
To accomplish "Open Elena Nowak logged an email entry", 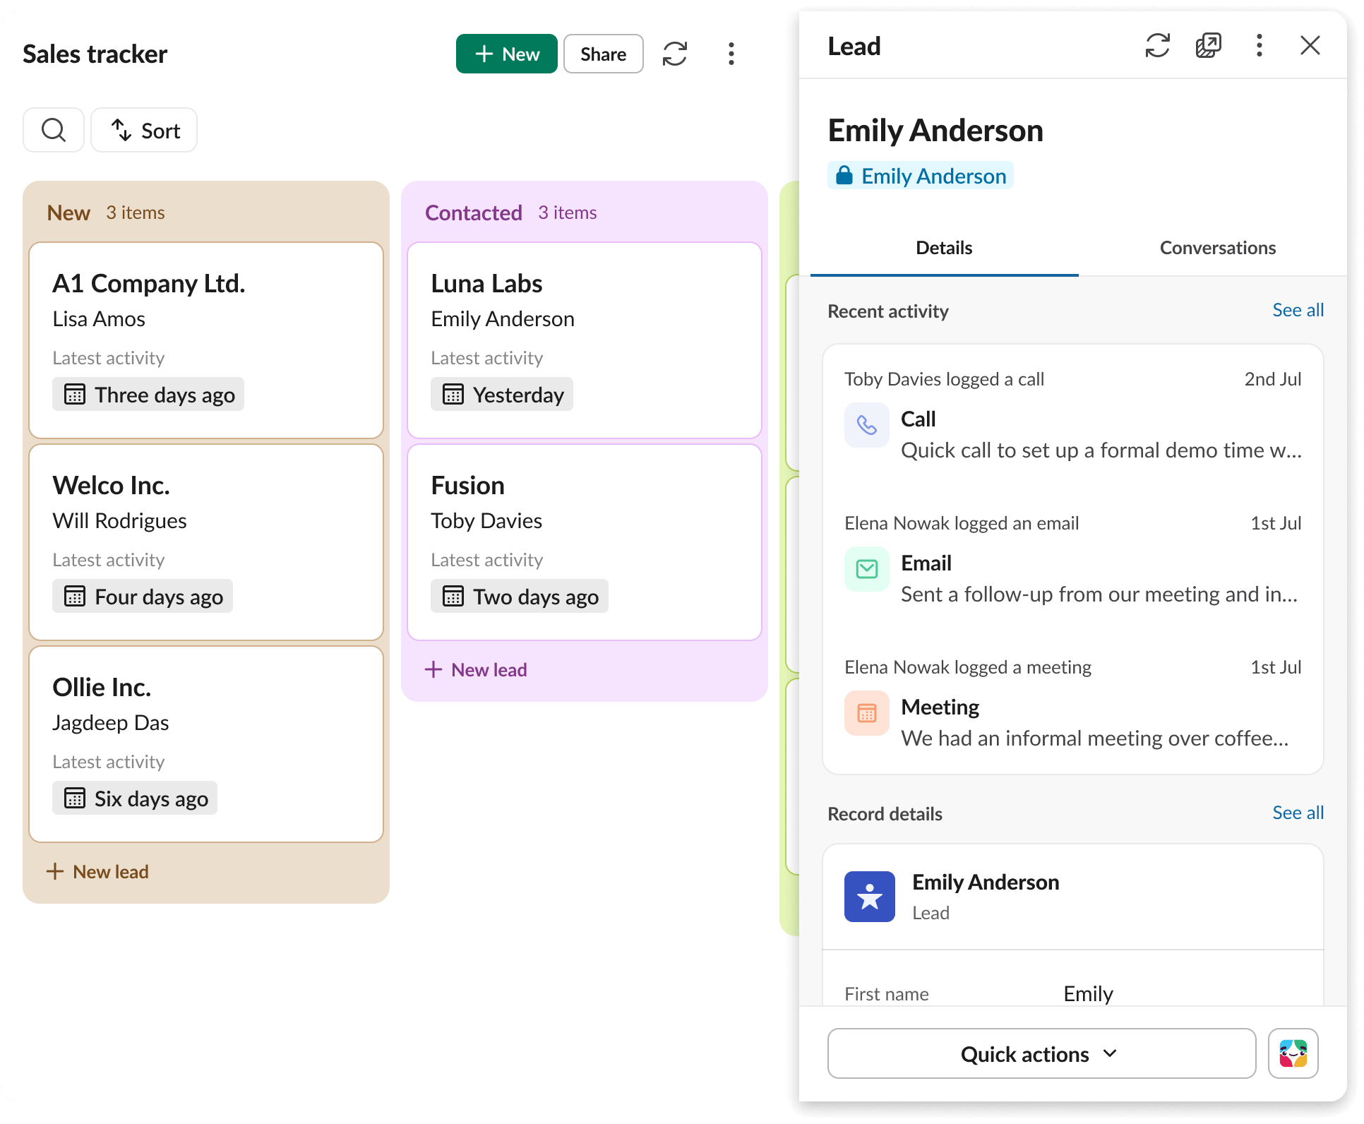I will [1073, 561].
